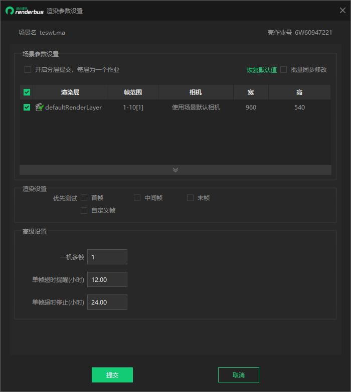Image resolution: width=351 pixels, height=392 pixels.
Task: Toggle the select-all checkbox in the table header
Action: coord(27,92)
